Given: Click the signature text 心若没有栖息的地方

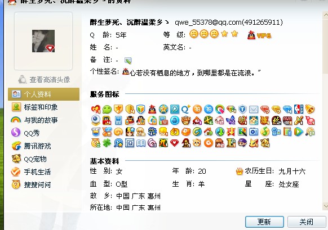Looking at the screenshot, I should pos(160,73).
